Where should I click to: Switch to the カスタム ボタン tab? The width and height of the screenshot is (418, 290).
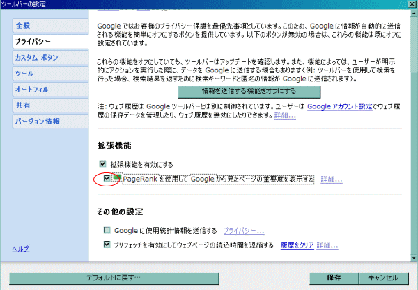(50, 58)
